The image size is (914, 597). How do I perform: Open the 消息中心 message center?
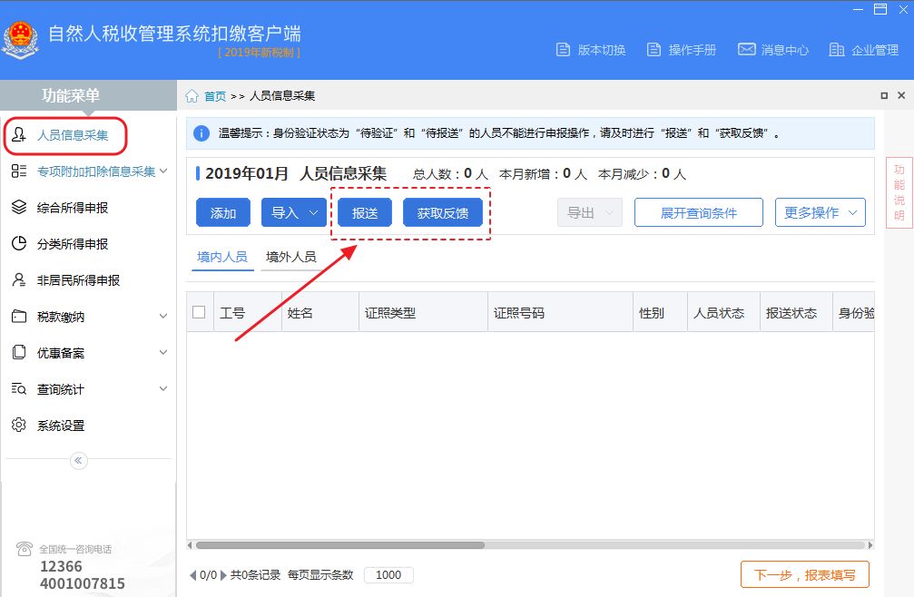tap(771, 50)
